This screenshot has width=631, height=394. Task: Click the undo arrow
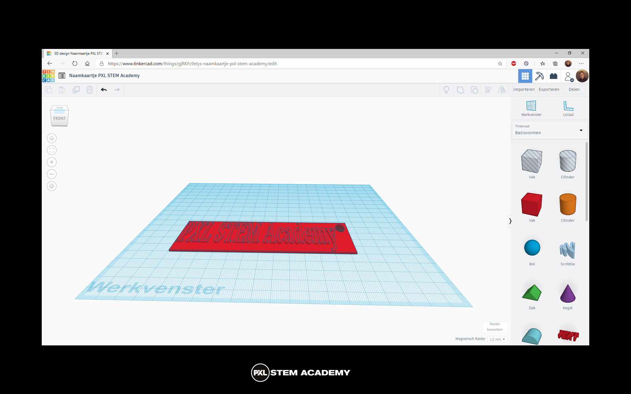pos(104,90)
